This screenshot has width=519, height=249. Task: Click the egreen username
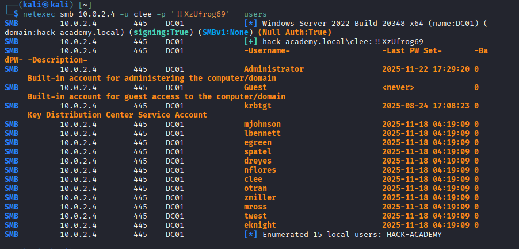[258, 142]
